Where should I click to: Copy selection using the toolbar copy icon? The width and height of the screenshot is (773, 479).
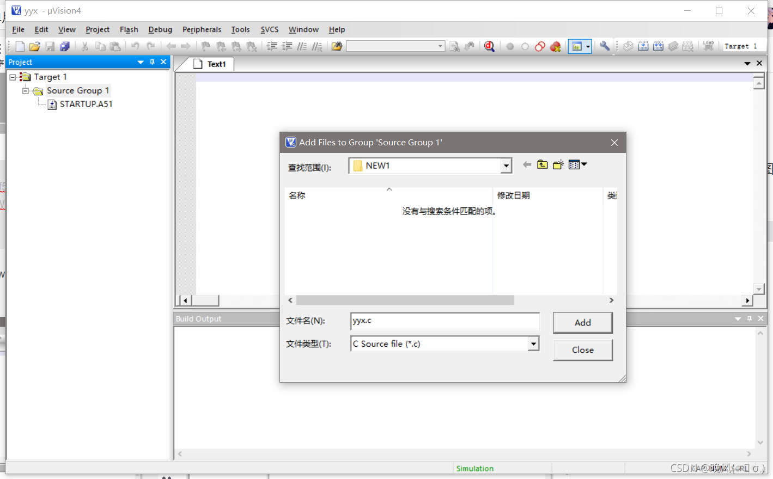(x=100, y=47)
